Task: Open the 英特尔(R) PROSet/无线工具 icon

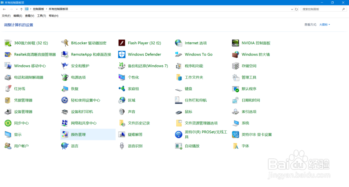Action: pos(178,134)
